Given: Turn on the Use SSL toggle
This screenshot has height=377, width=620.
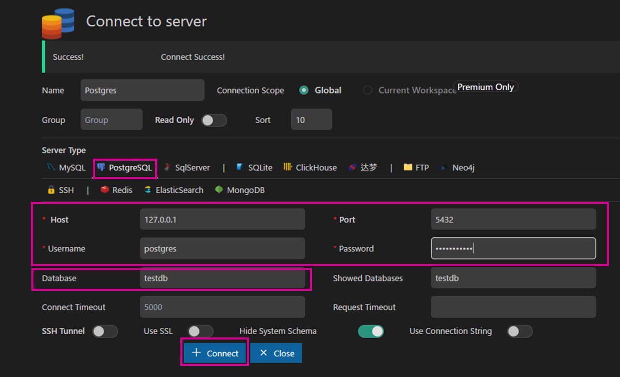Looking at the screenshot, I should click(201, 331).
